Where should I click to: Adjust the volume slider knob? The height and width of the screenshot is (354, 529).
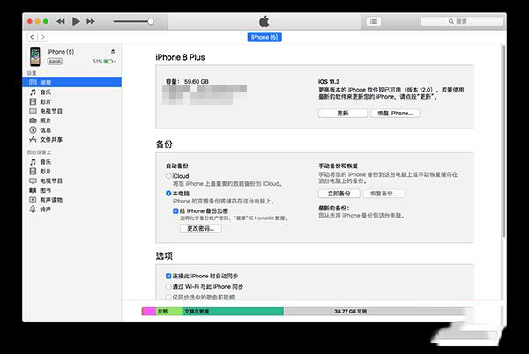coord(151,21)
